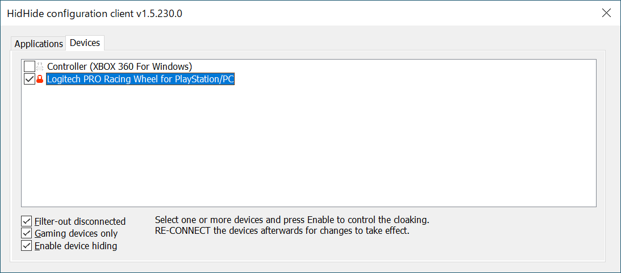This screenshot has height=273, width=621.
Task: Click the grey open-padlock icon beside Controller
Action: coord(40,66)
